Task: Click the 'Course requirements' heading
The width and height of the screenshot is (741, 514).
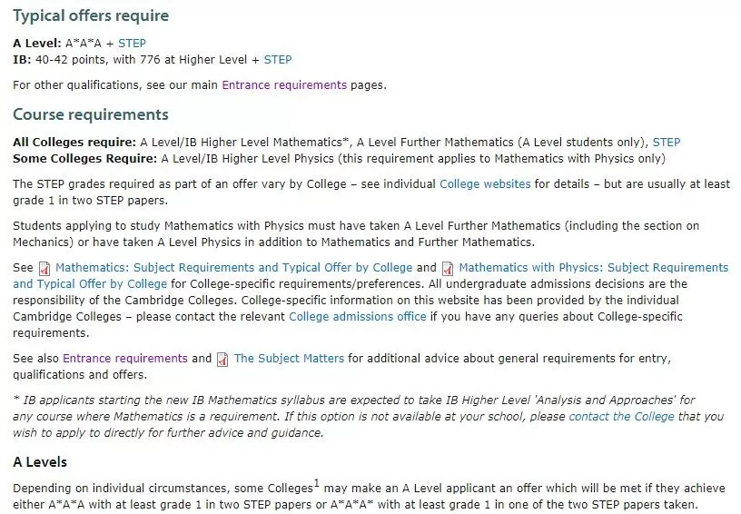Action: 91,114
